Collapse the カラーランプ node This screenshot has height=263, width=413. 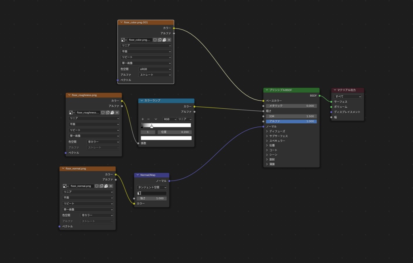142,100
